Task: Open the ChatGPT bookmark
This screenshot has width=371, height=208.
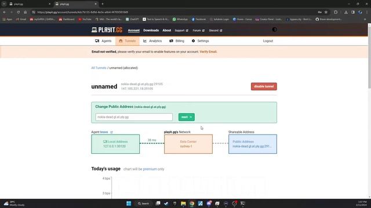Action: pos(132,19)
